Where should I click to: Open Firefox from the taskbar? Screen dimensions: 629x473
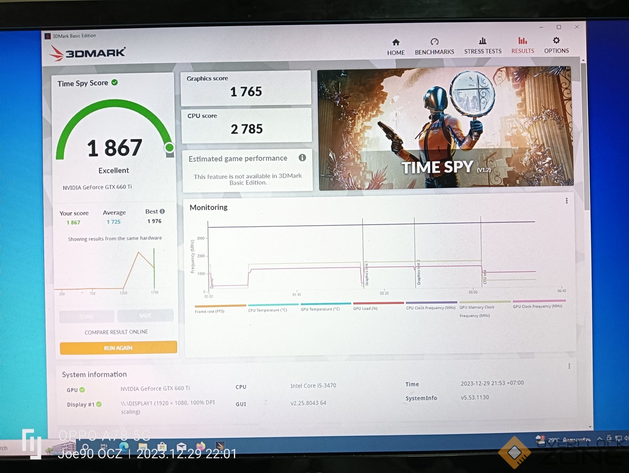pyautogui.click(x=200, y=447)
